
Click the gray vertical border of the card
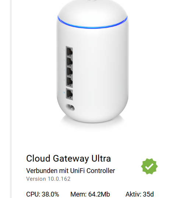click(x=11, y=99)
